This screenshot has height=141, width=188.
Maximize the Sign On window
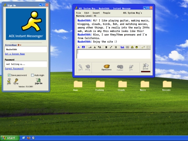(44, 5)
